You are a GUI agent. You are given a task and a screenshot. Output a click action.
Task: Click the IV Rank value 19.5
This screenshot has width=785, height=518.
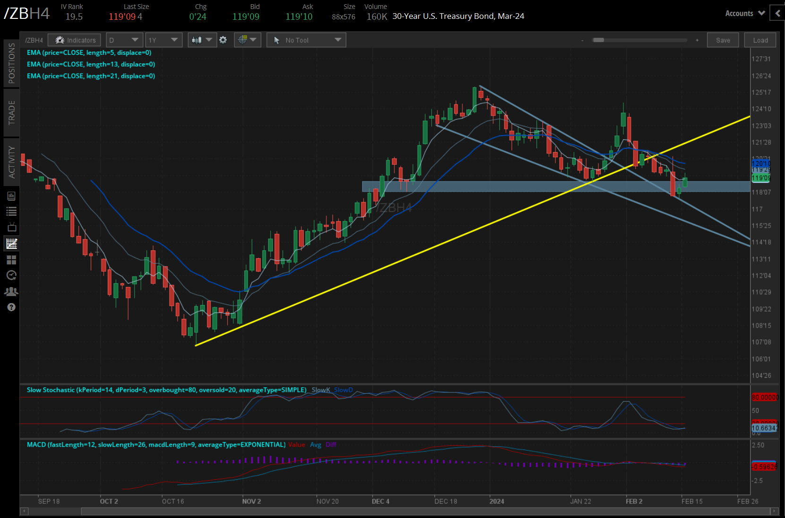coord(74,17)
